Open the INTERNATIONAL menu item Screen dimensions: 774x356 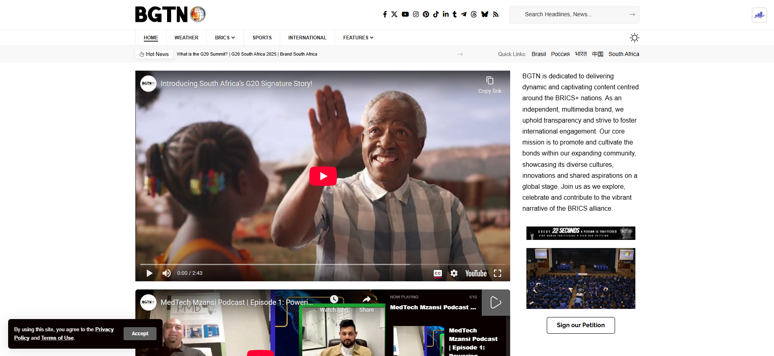point(307,38)
